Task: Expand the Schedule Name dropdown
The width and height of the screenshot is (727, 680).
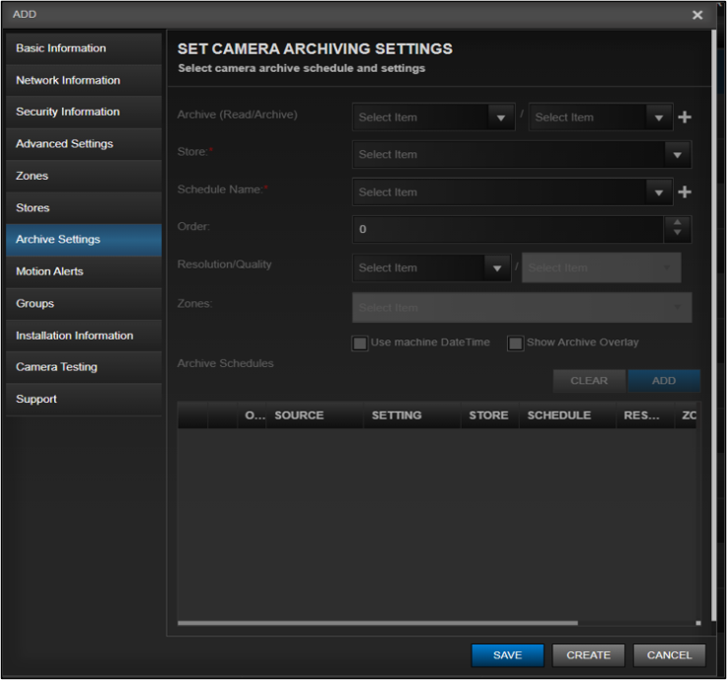Action: pyautogui.click(x=512, y=192)
